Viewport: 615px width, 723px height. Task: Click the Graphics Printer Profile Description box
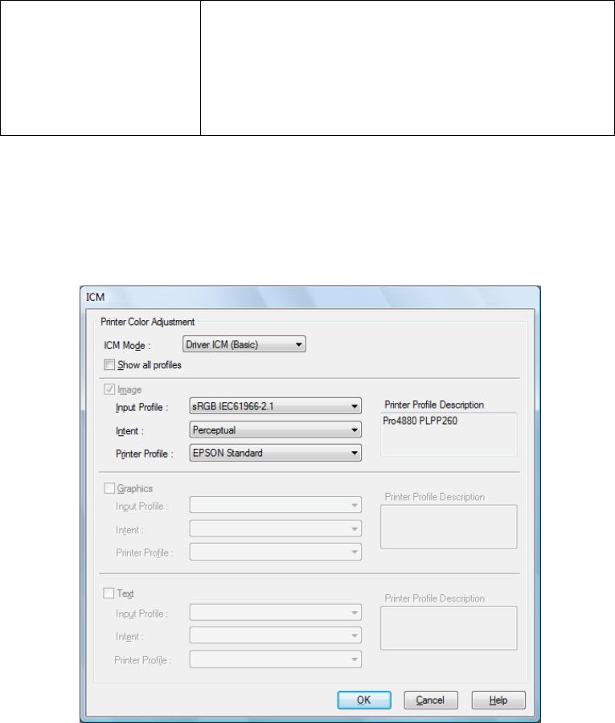click(x=449, y=527)
